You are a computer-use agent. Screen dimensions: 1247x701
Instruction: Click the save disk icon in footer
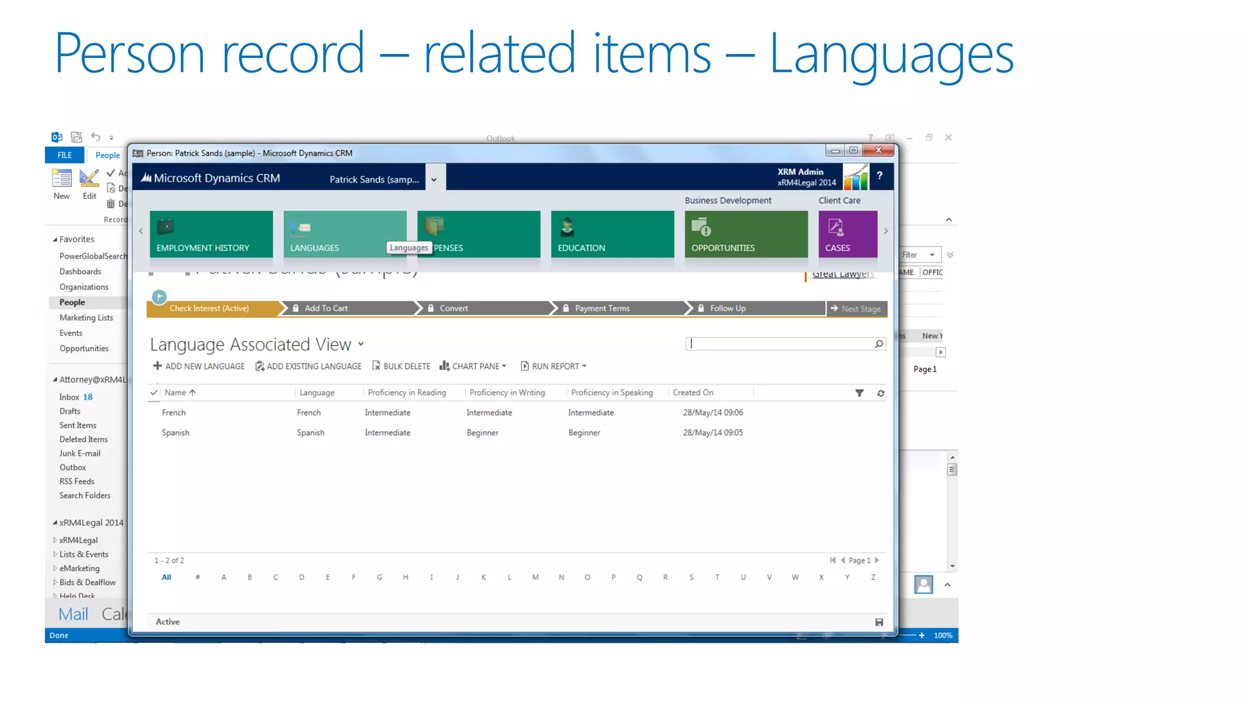coord(879,622)
